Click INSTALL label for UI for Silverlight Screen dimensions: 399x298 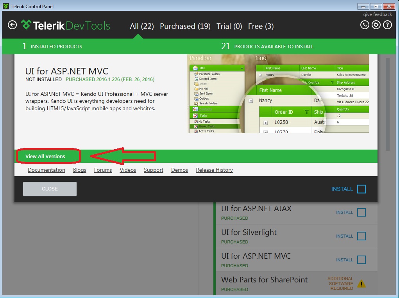tap(345, 236)
